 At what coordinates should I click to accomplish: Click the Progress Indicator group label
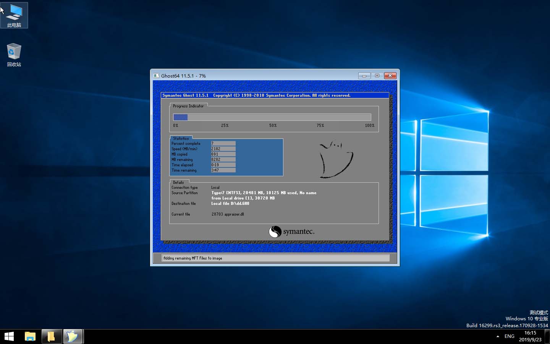point(188,106)
